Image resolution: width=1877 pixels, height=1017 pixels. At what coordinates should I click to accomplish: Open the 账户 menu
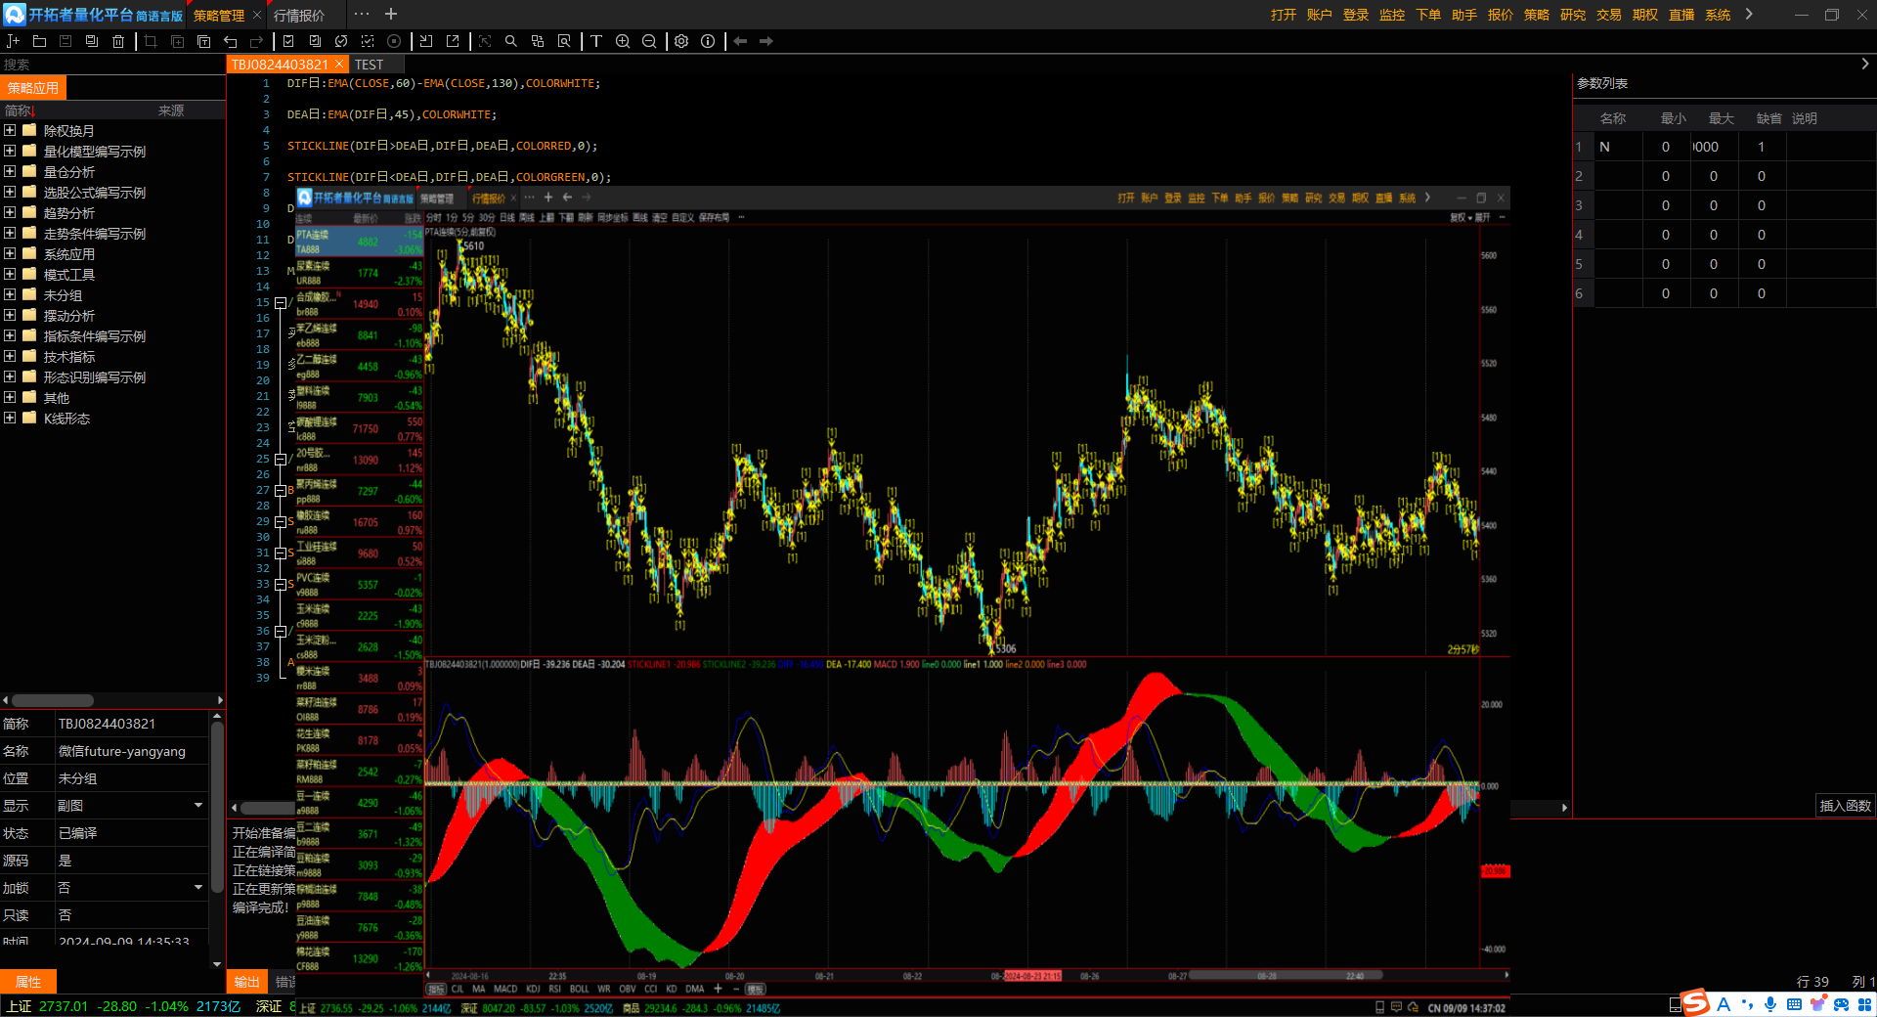click(x=1319, y=15)
